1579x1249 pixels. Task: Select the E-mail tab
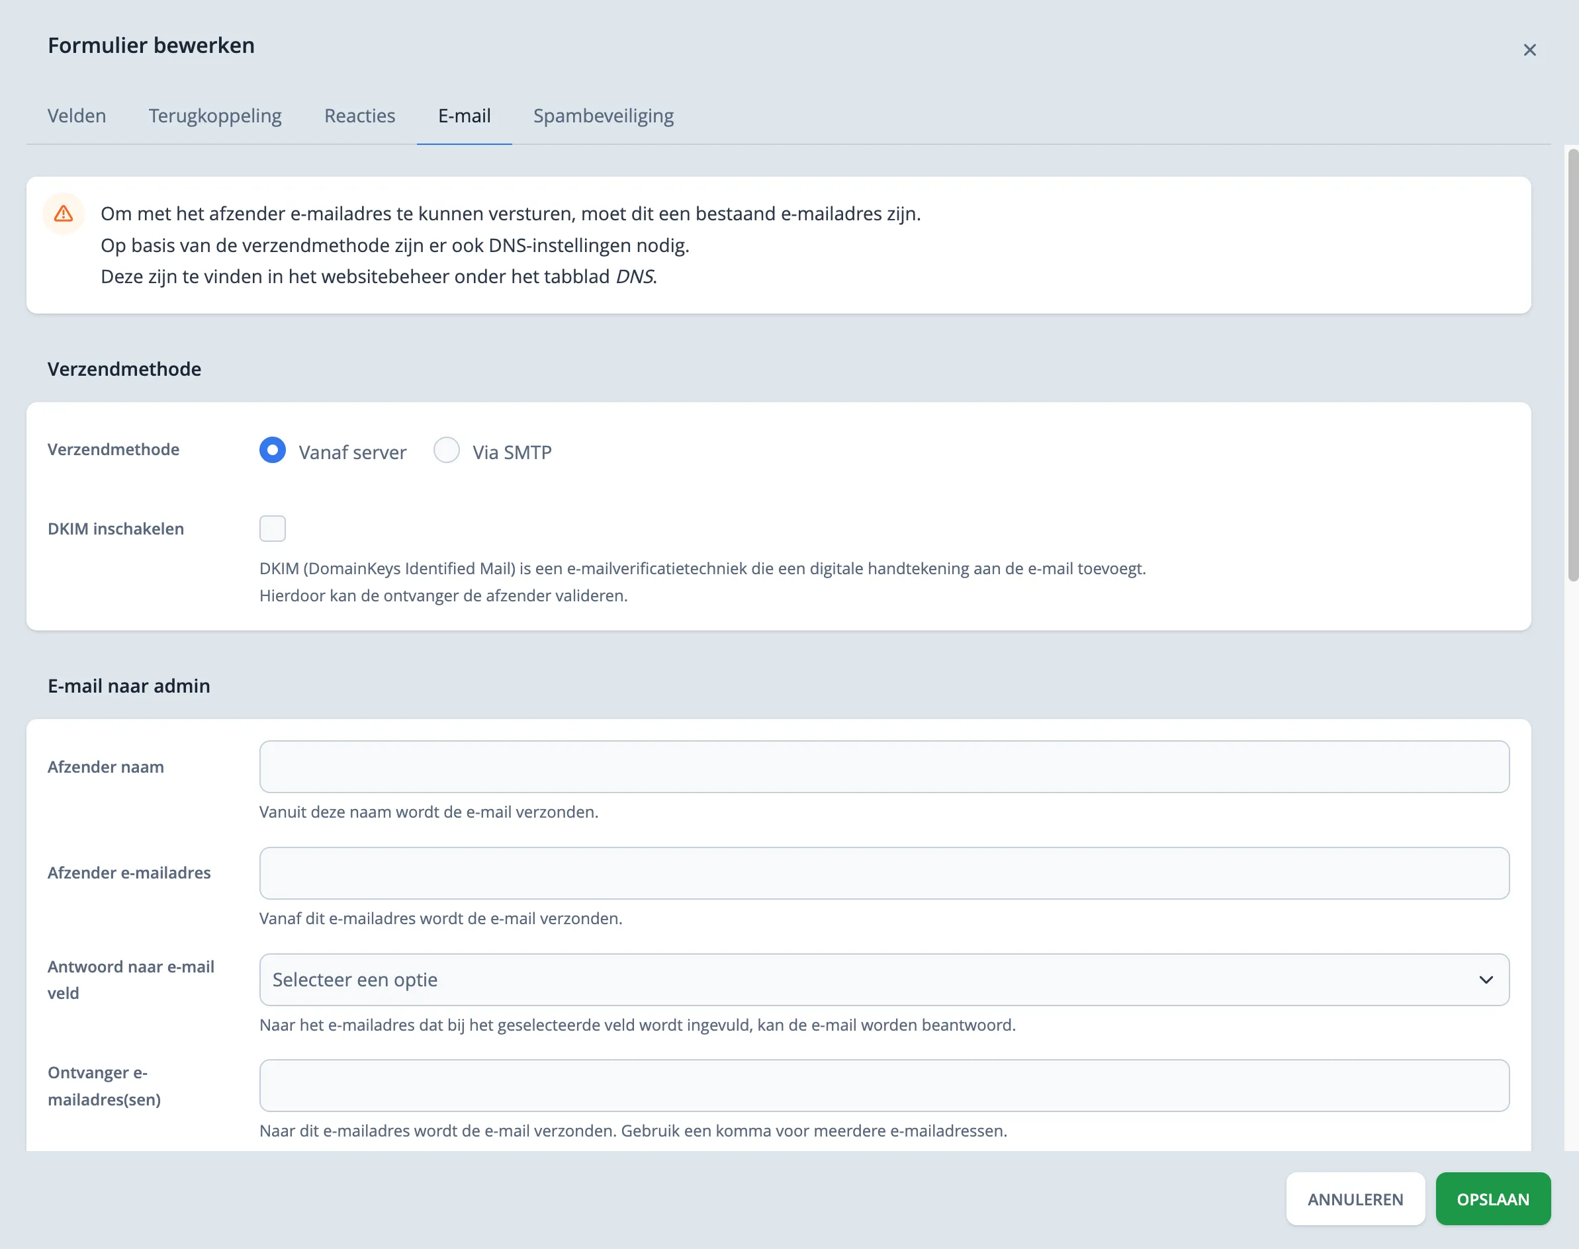(464, 116)
